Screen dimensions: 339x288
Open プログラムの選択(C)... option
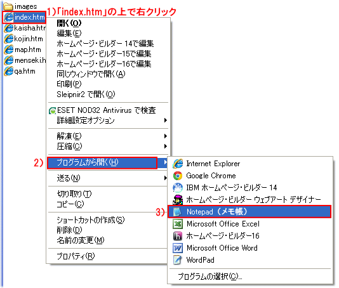click(x=210, y=277)
